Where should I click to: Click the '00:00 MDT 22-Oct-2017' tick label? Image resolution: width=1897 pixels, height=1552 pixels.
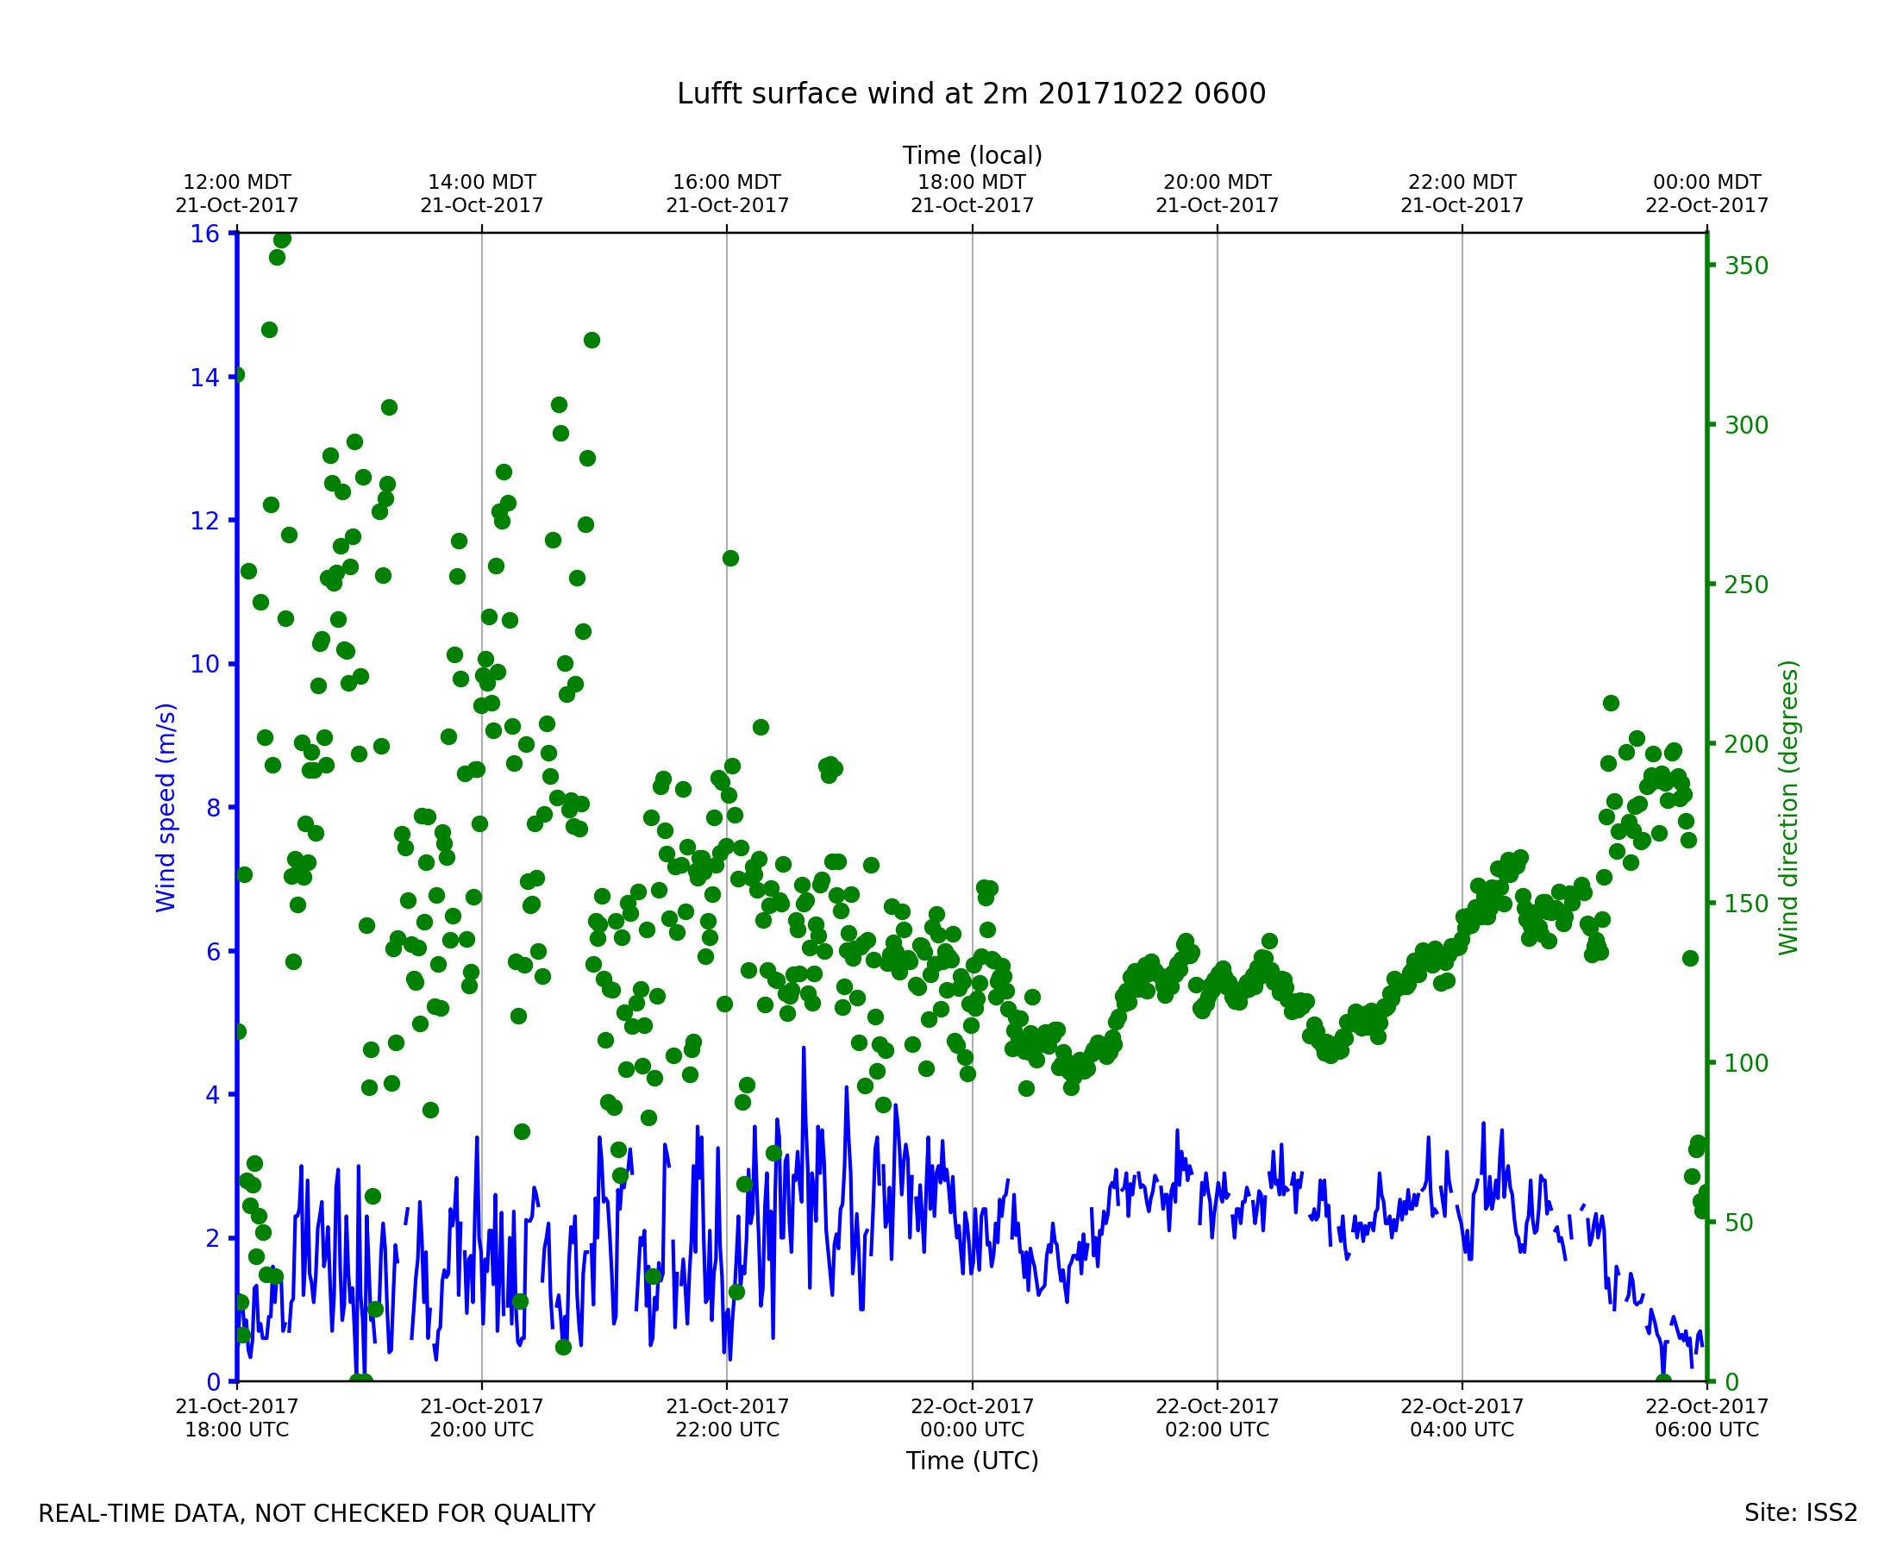click(1706, 194)
